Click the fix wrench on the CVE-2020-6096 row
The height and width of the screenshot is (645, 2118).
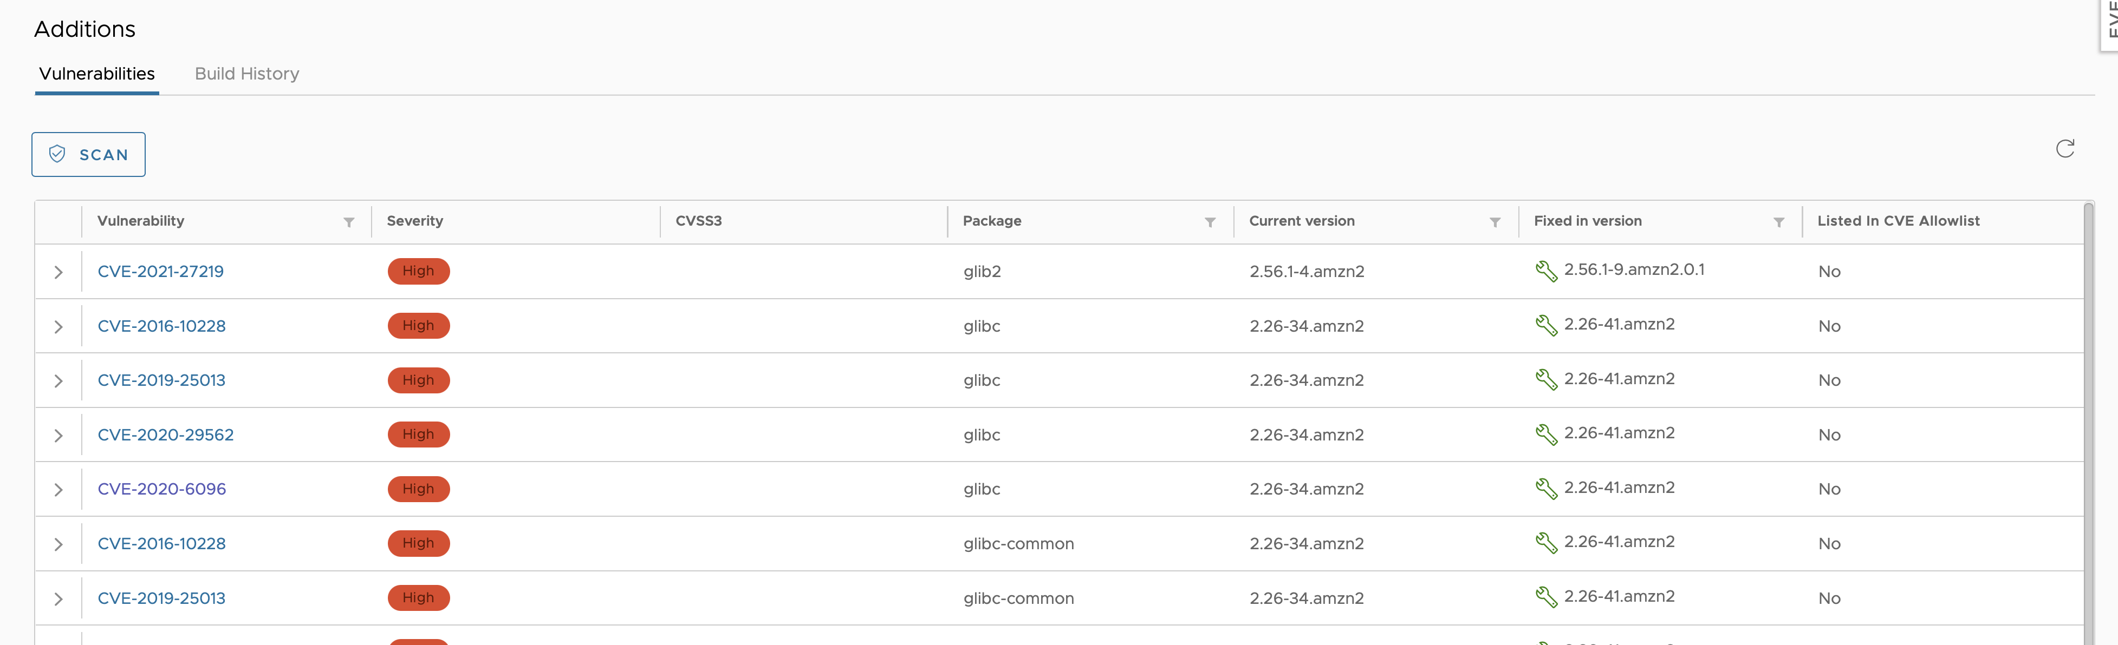click(1547, 488)
